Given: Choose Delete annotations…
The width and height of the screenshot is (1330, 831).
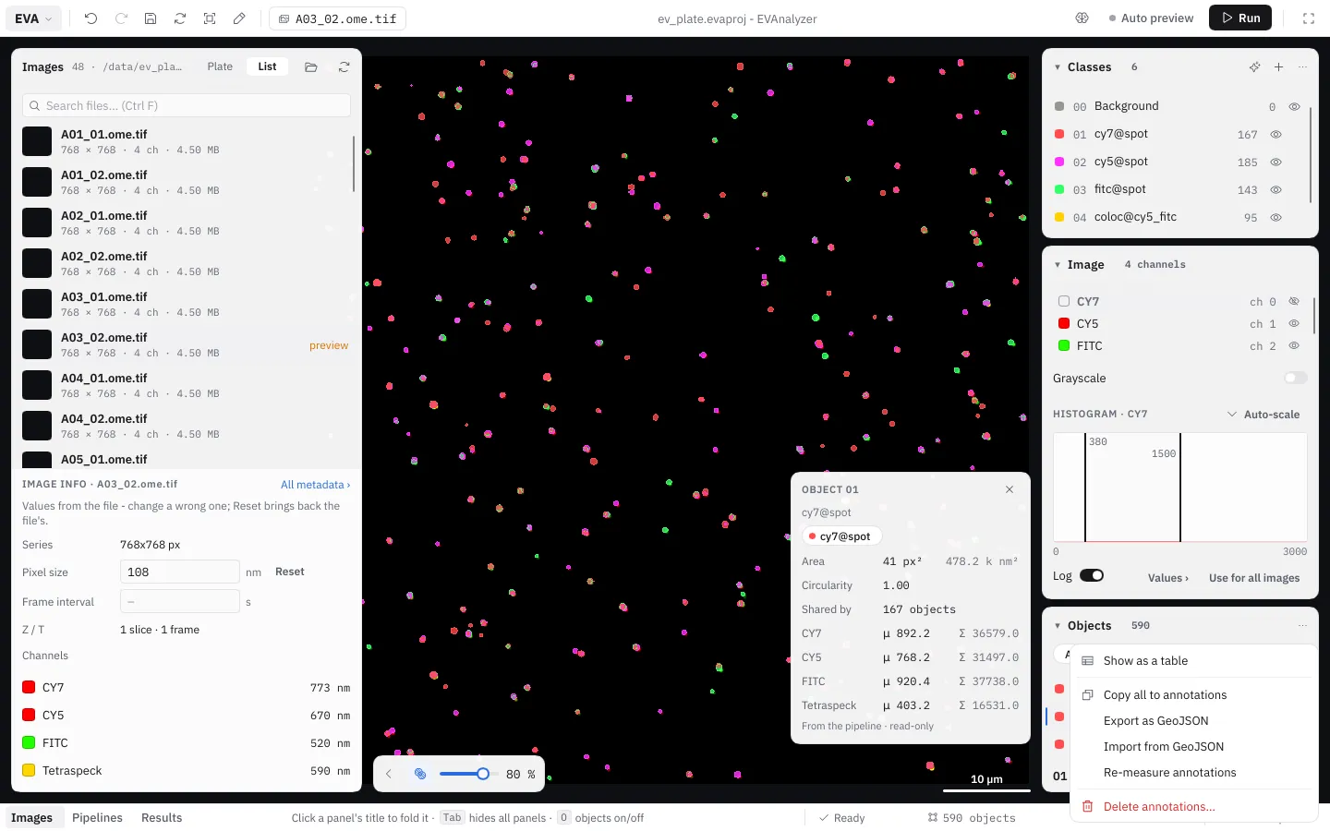Looking at the screenshot, I should pyautogui.click(x=1193, y=806).
